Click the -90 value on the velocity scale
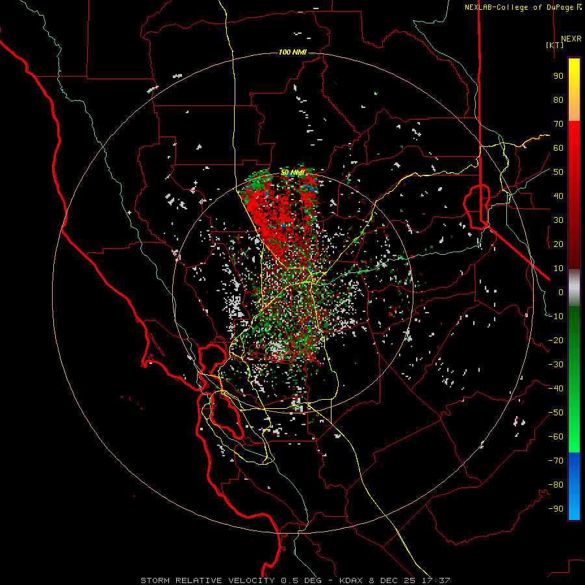This screenshot has height=585, width=585. 556,509
